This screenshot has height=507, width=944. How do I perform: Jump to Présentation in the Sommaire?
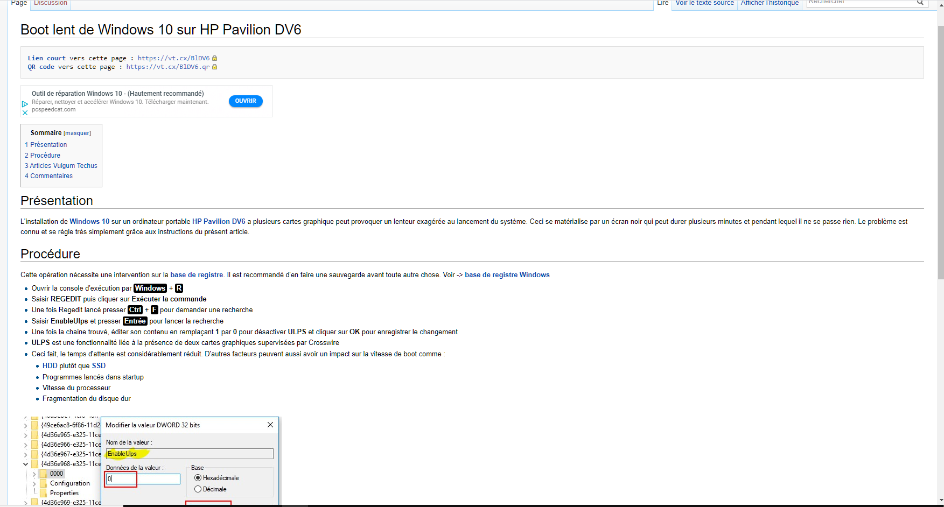click(46, 145)
